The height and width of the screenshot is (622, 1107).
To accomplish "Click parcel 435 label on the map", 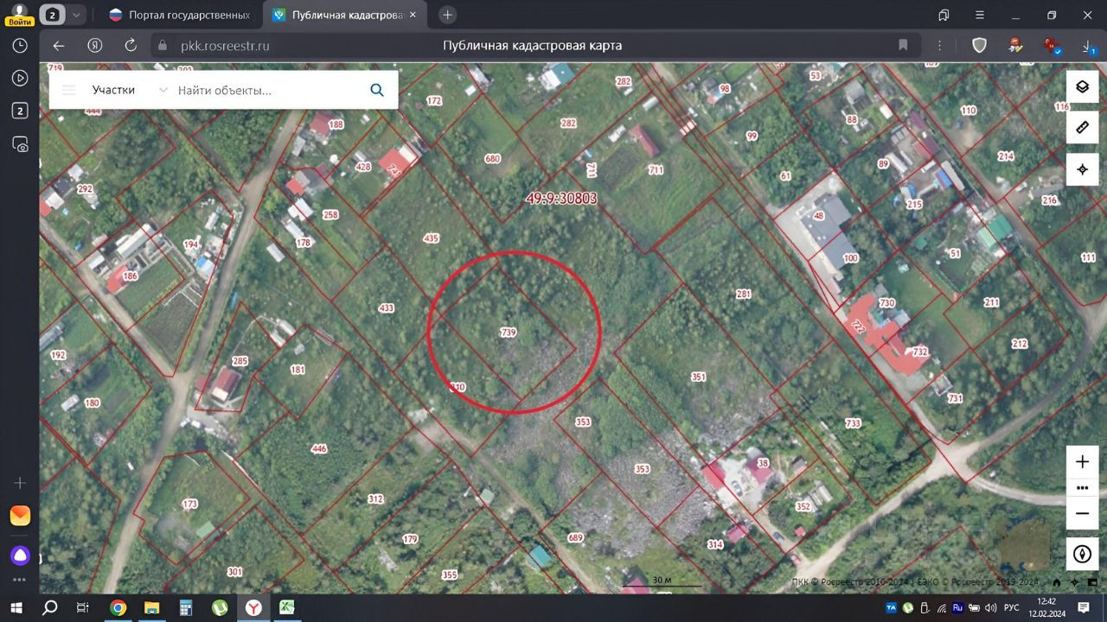I will point(431,238).
